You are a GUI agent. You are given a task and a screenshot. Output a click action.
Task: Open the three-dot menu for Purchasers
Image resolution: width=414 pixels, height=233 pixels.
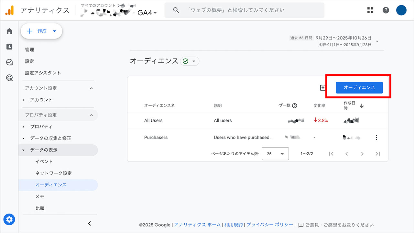tap(376, 138)
